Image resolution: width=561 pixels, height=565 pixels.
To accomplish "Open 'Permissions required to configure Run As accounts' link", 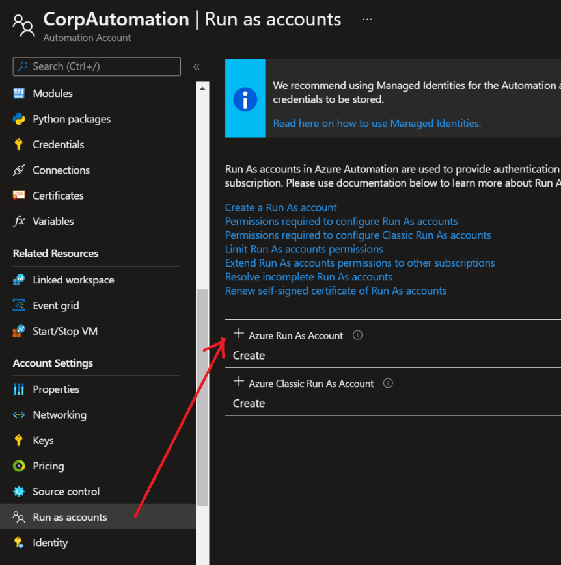I will pos(341,221).
